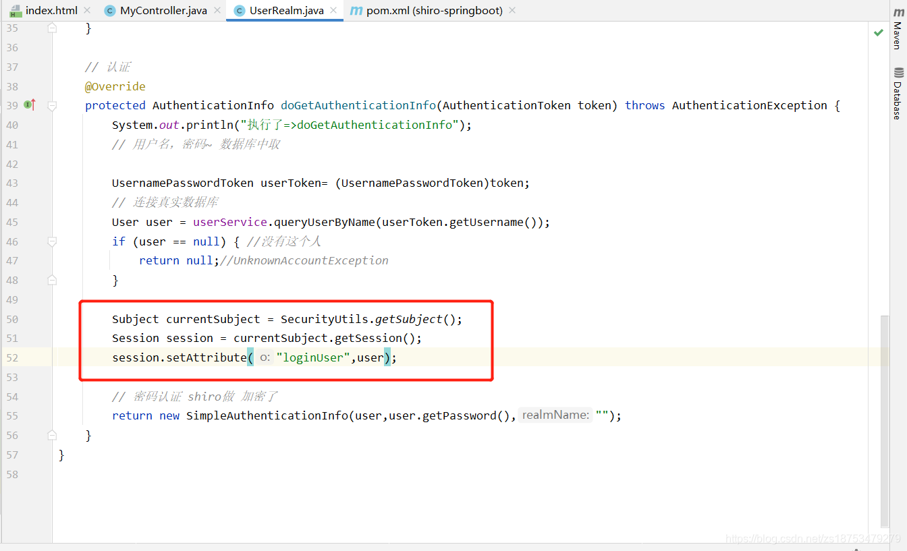This screenshot has width=907, height=551.
Task: Click the '// 连接真实数据库' comment
Action: pyautogui.click(x=165, y=202)
